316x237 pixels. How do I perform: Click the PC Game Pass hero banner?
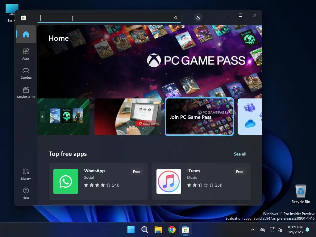(x=150, y=62)
